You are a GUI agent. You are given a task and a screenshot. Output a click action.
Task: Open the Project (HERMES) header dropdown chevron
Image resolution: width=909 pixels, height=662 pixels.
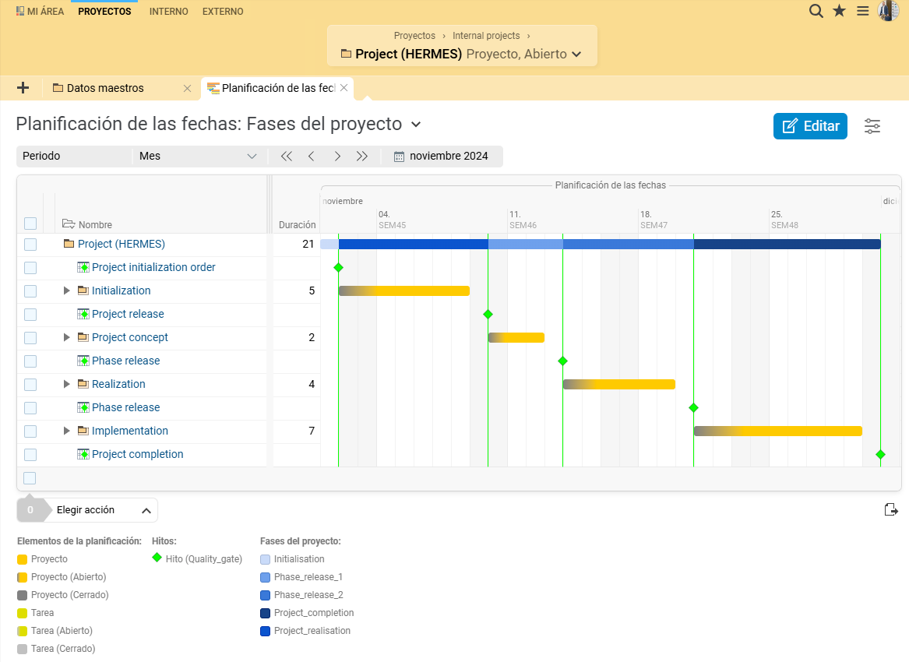(576, 55)
